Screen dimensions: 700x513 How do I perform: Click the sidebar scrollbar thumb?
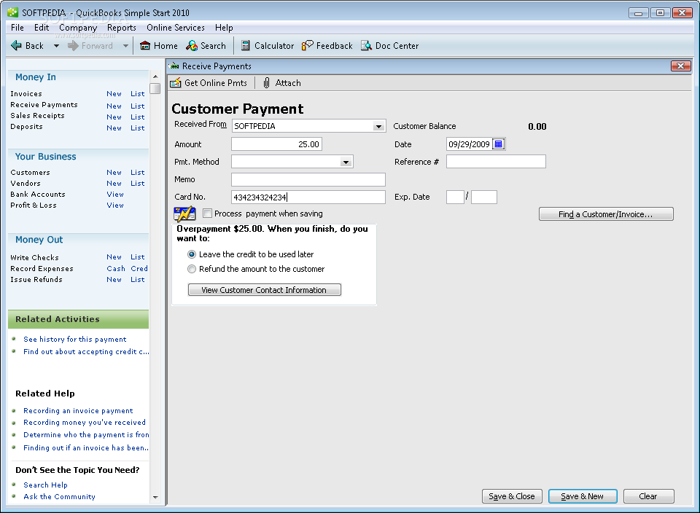tap(155, 88)
